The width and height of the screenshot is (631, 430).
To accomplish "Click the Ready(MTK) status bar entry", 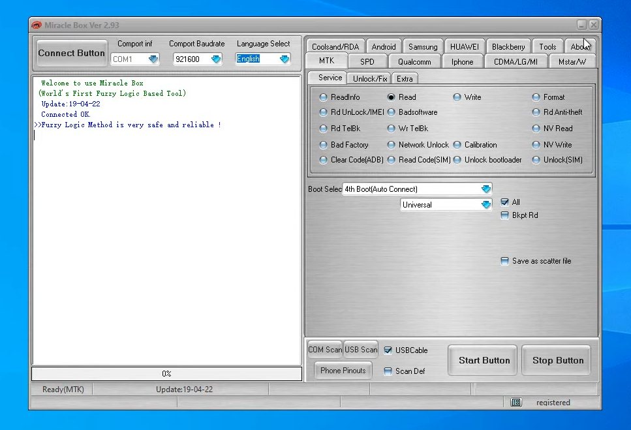I will click(x=63, y=390).
